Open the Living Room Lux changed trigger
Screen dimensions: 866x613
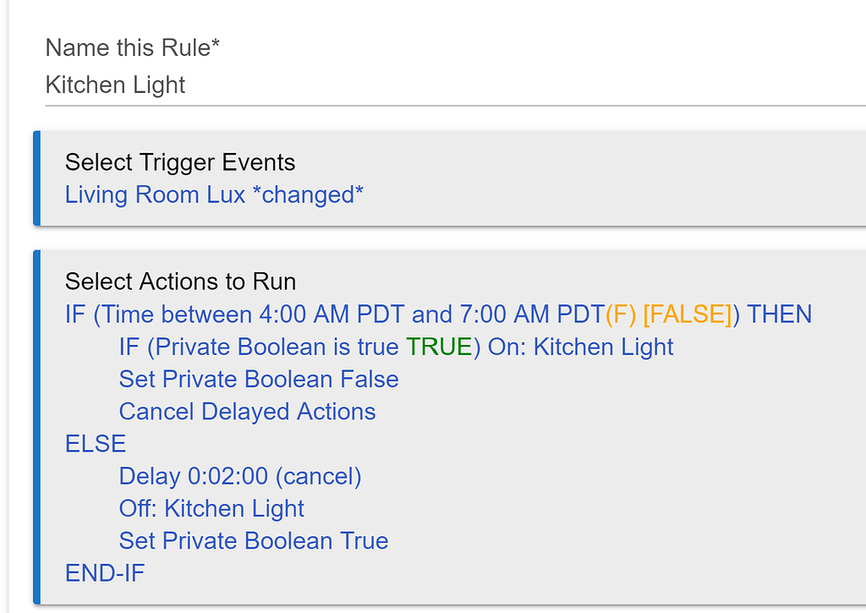tap(214, 194)
